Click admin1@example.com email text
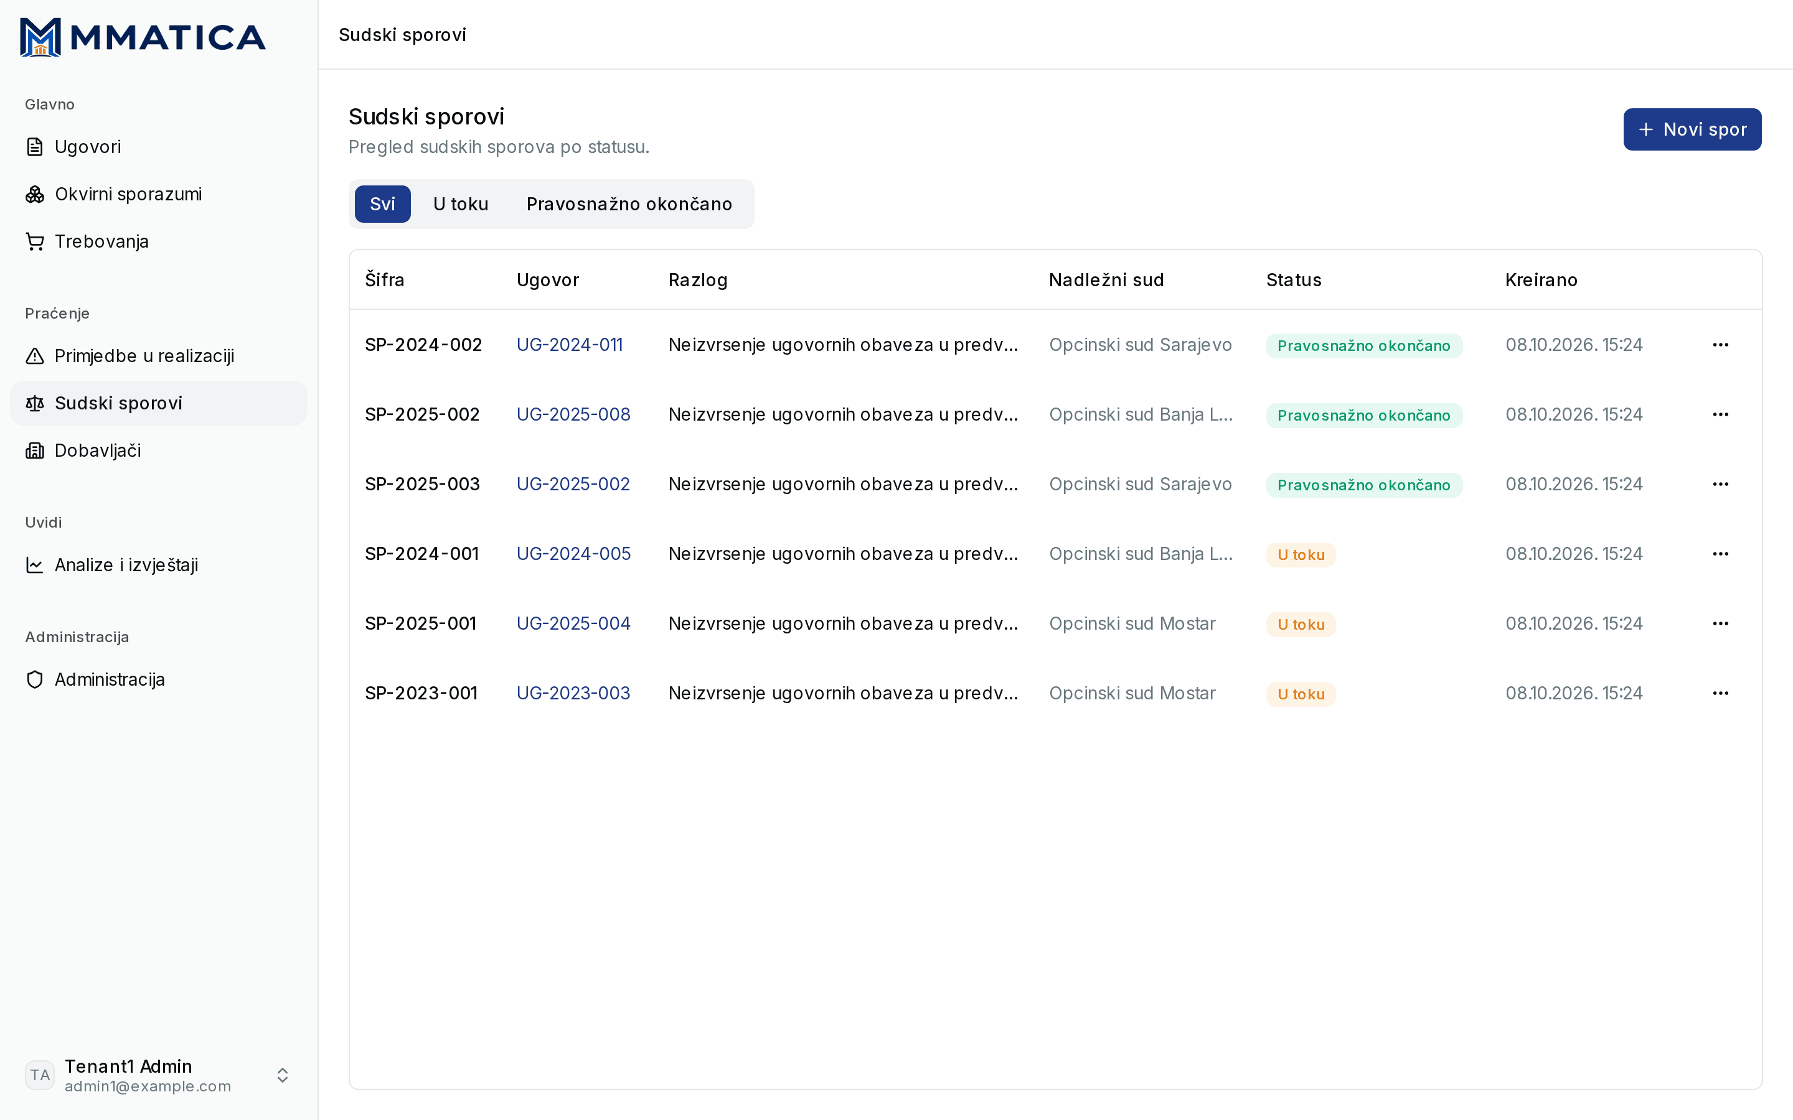The image size is (1793, 1120). [x=148, y=1086]
